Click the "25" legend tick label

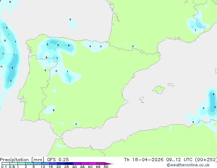(66, 167)
